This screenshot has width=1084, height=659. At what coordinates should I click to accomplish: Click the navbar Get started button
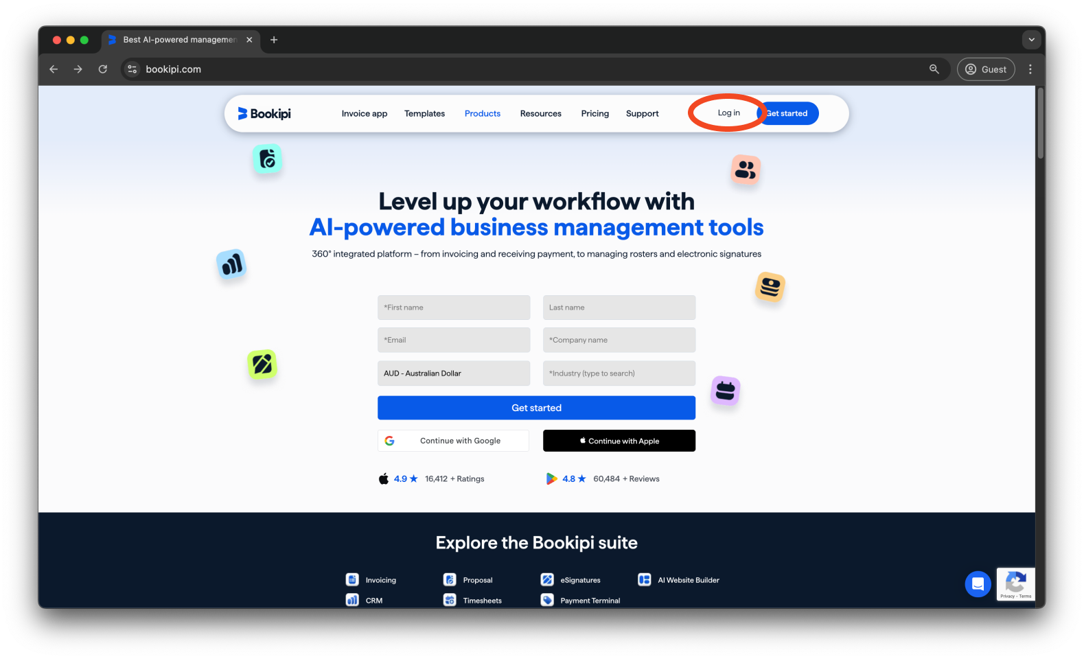click(787, 114)
